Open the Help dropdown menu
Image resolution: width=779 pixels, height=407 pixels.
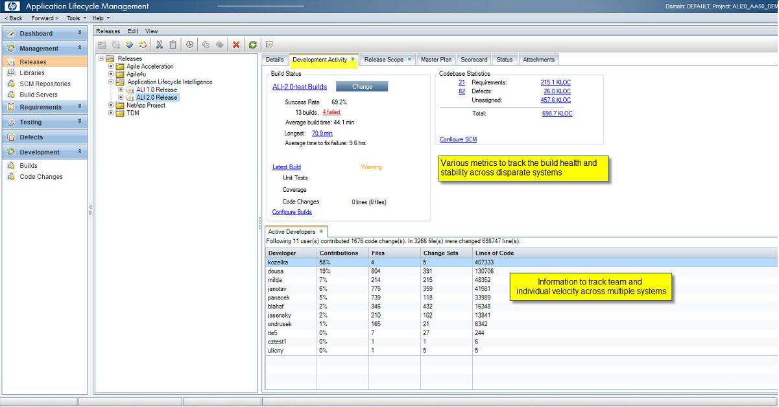tap(100, 18)
